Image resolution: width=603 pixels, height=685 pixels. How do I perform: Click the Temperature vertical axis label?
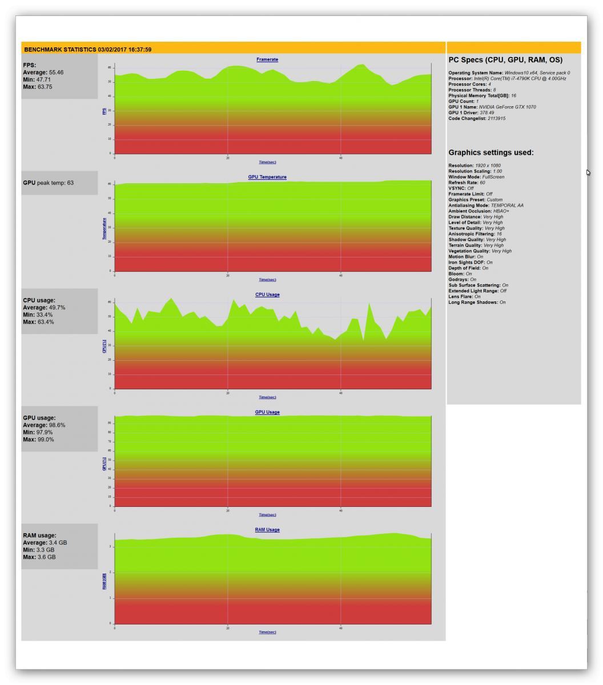tap(104, 228)
